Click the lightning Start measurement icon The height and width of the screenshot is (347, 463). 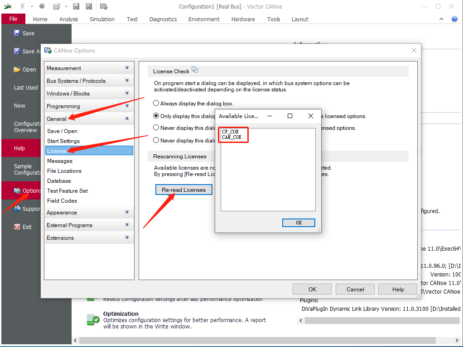(23, 6)
